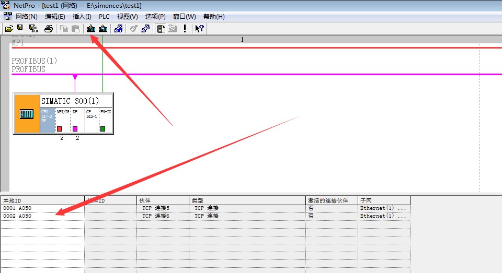Click the green PN-IO interface square
502x273 pixels.
click(x=103, y=129)
